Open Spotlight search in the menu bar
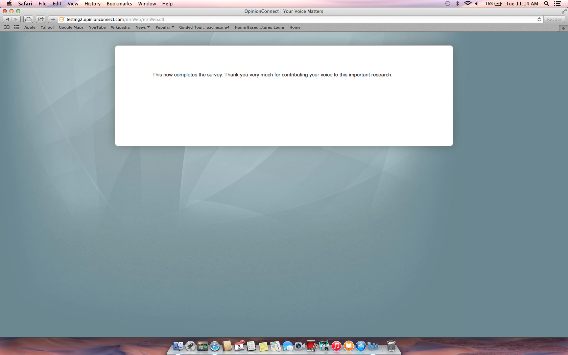568x355 pixels. (546, 4)
